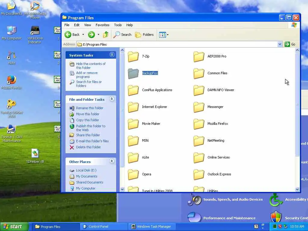Open the View menu
This screenshot has width=308, height=231.
pyautogui.click(x=88, y=25)
